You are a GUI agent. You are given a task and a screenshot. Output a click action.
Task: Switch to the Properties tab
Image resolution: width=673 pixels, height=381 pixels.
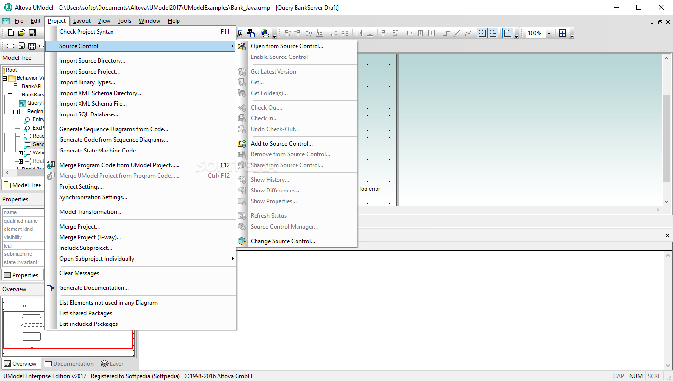pyautogui.click(x=21, y=275)
